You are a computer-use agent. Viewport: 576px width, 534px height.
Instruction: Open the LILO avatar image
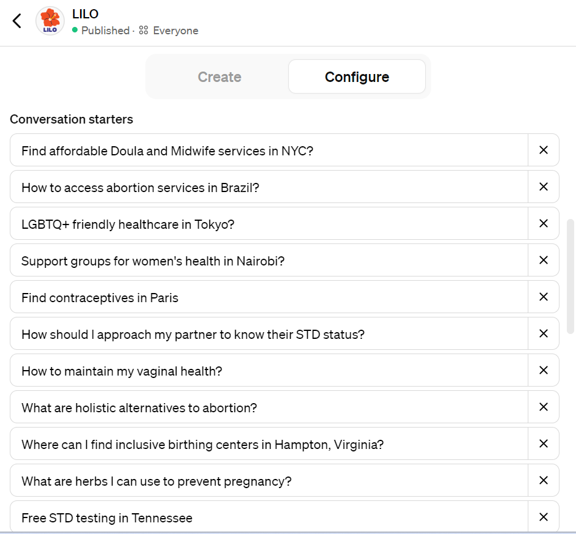click(x=49, y=20)
